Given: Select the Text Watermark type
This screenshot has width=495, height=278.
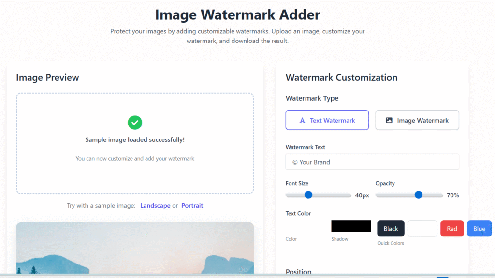Looking at the screenshot, I should coord(327,120).
